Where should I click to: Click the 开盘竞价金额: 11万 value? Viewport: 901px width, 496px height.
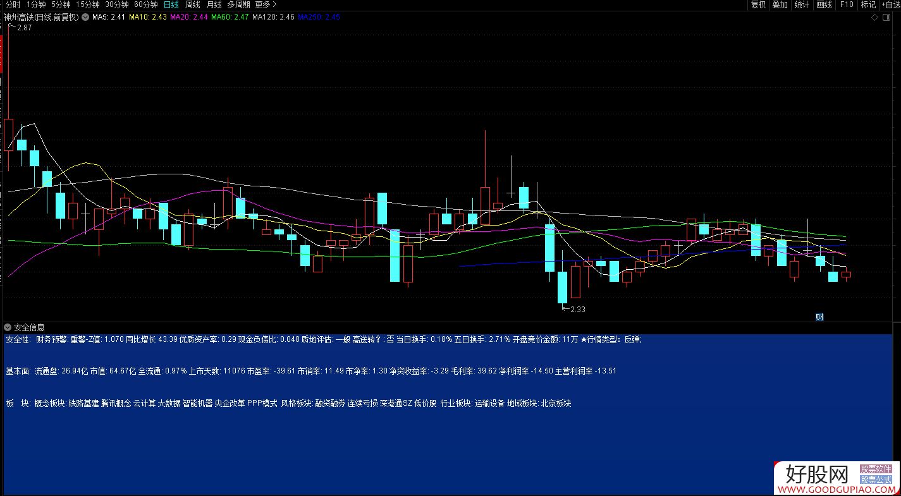[546, 340]
